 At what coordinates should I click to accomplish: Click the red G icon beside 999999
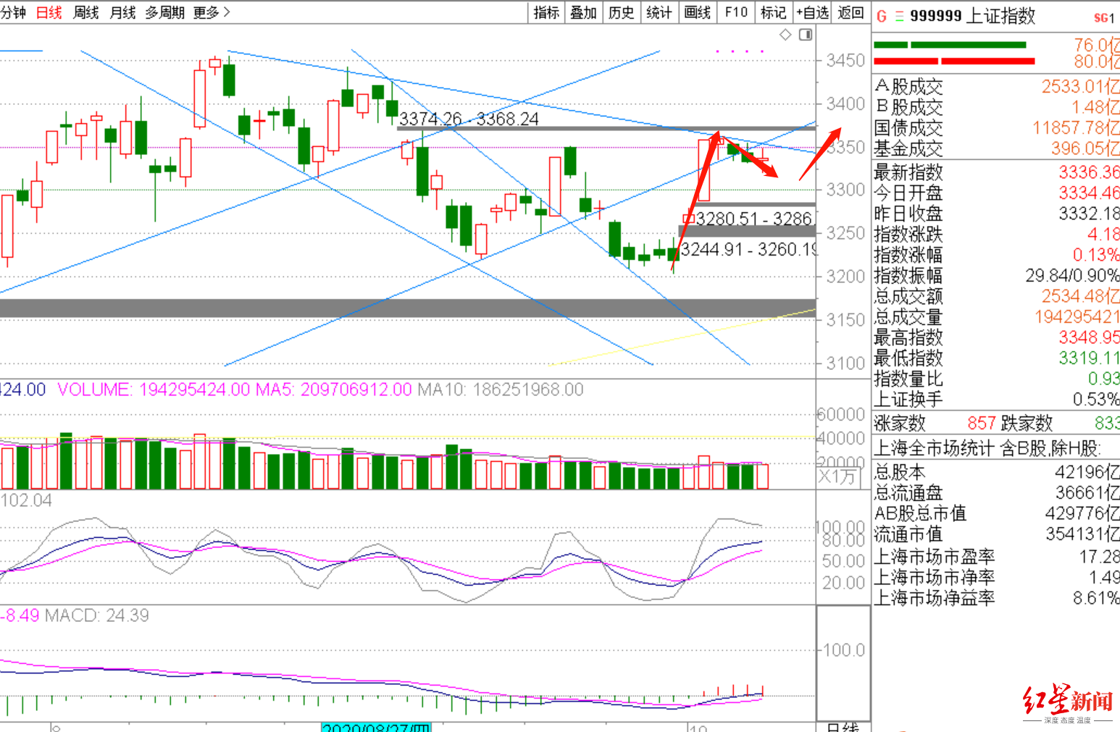coord(882,16)
